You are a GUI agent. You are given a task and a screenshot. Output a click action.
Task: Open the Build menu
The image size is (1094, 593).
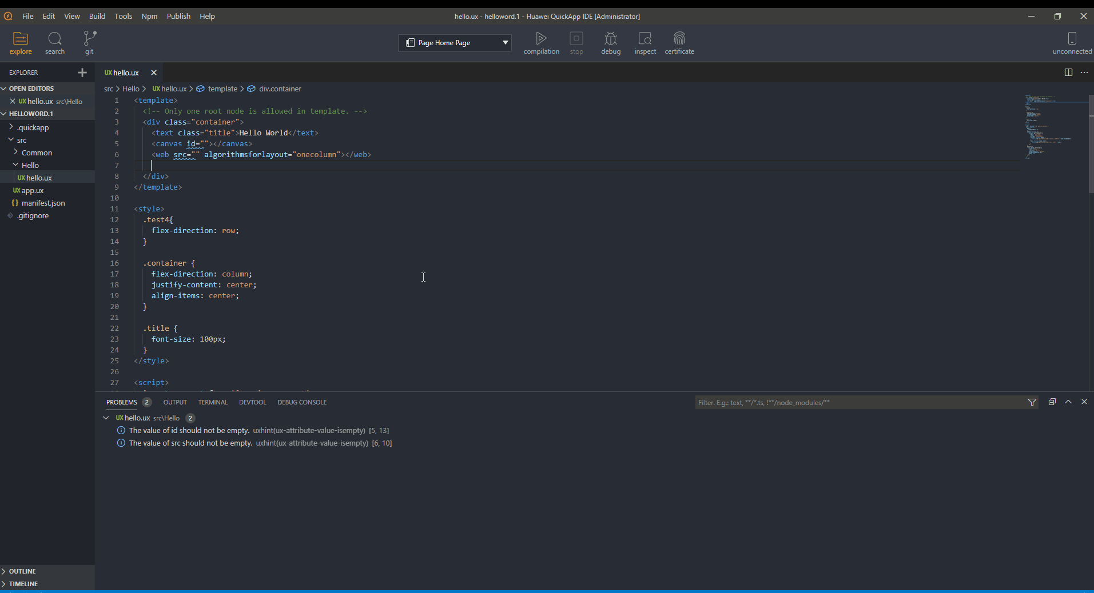(x=97, y=16)
